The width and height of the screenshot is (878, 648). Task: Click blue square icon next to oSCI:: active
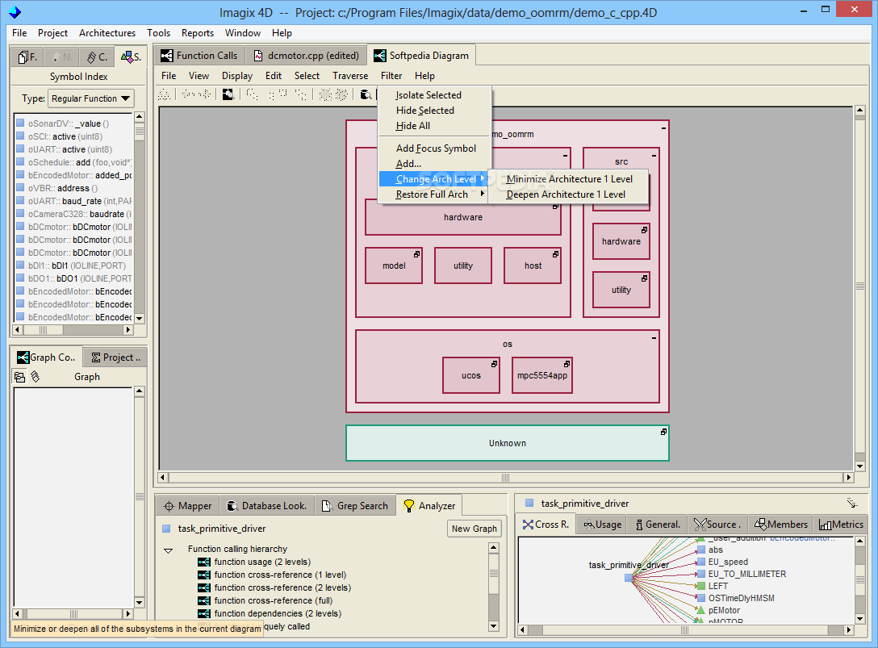pyautogui.click(x=20, y=136)
